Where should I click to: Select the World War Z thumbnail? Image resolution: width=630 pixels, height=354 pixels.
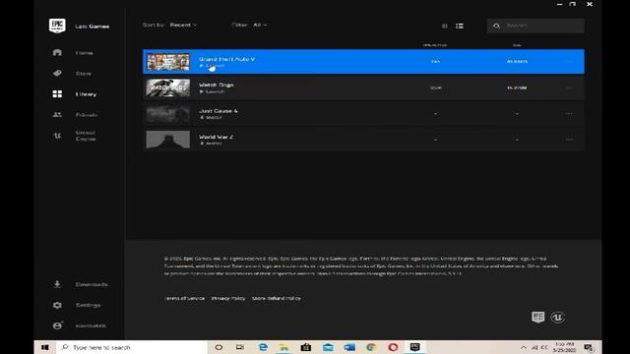click(x=168, y=140)
